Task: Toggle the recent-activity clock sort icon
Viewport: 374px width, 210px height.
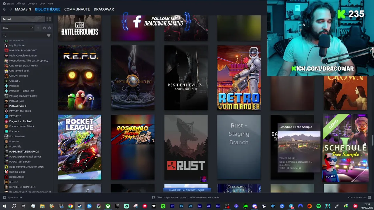Action: click(x=44, y=28)
